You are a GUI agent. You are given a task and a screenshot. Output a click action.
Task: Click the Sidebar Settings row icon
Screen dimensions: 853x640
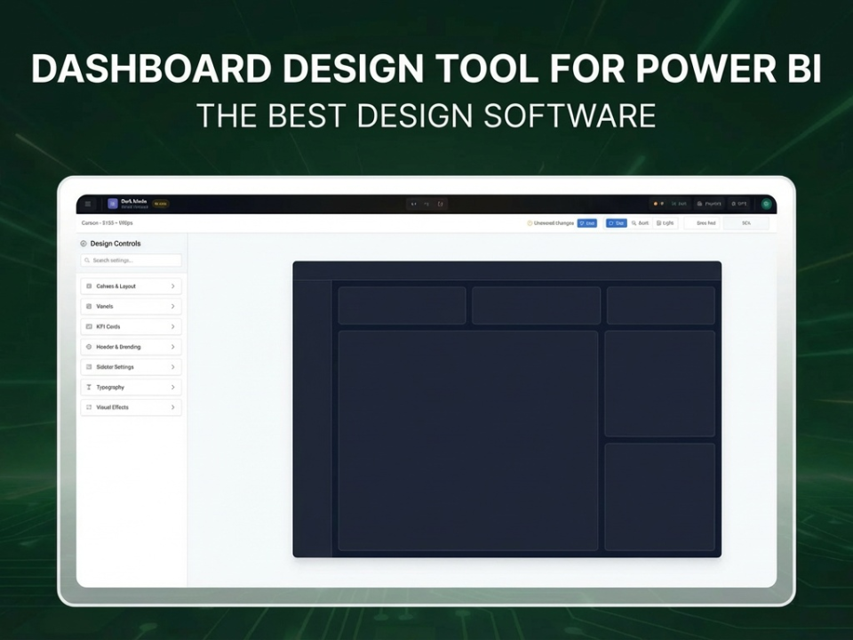[89, 367]
